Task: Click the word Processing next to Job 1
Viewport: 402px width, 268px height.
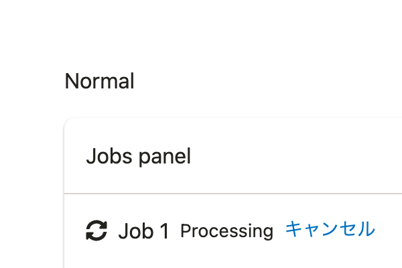Action: coord(226,231)
